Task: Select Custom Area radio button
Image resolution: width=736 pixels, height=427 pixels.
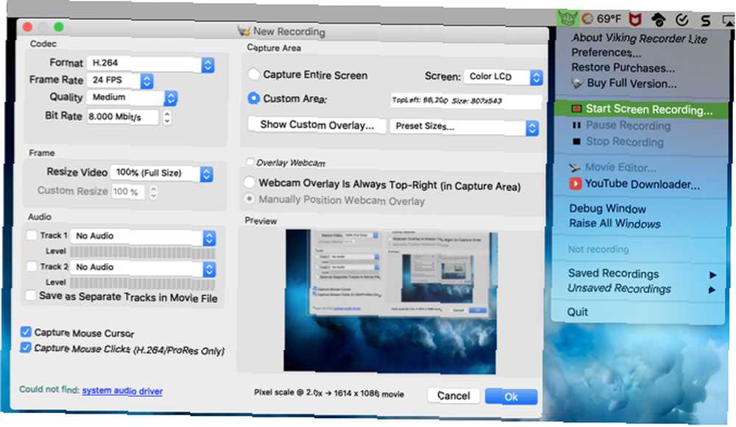Action: point(253,98)
